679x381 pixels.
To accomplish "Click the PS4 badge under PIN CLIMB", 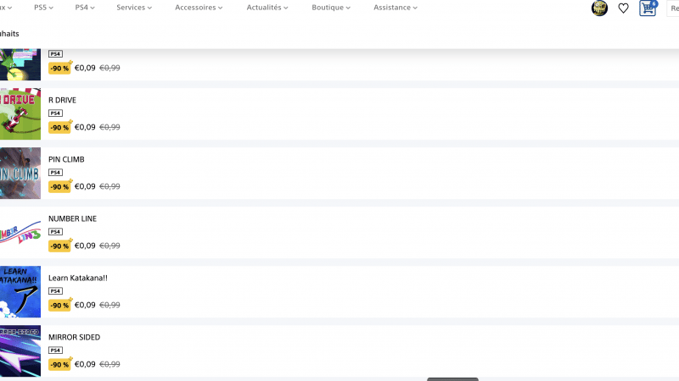I will coord(55,173).
